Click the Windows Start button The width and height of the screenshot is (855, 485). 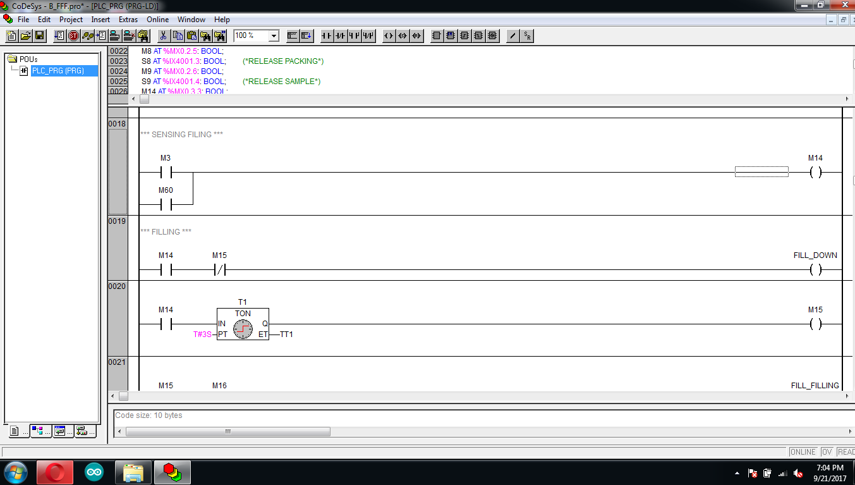tap(15, 472)
